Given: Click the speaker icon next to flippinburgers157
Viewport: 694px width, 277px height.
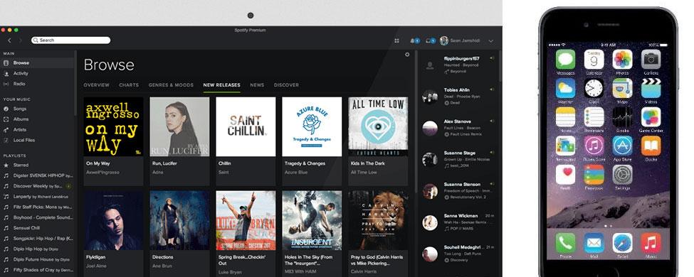Looking at the screenshot, I should tap(492, 58).
